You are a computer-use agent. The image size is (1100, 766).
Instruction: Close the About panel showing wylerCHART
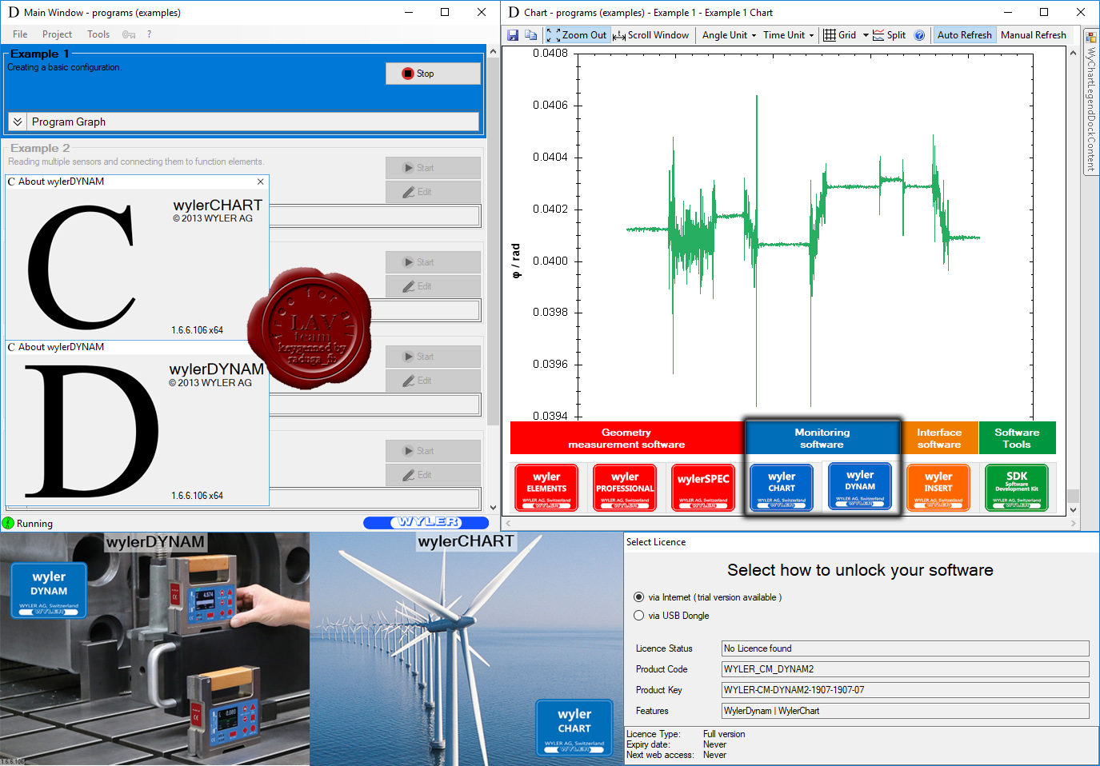260,182
